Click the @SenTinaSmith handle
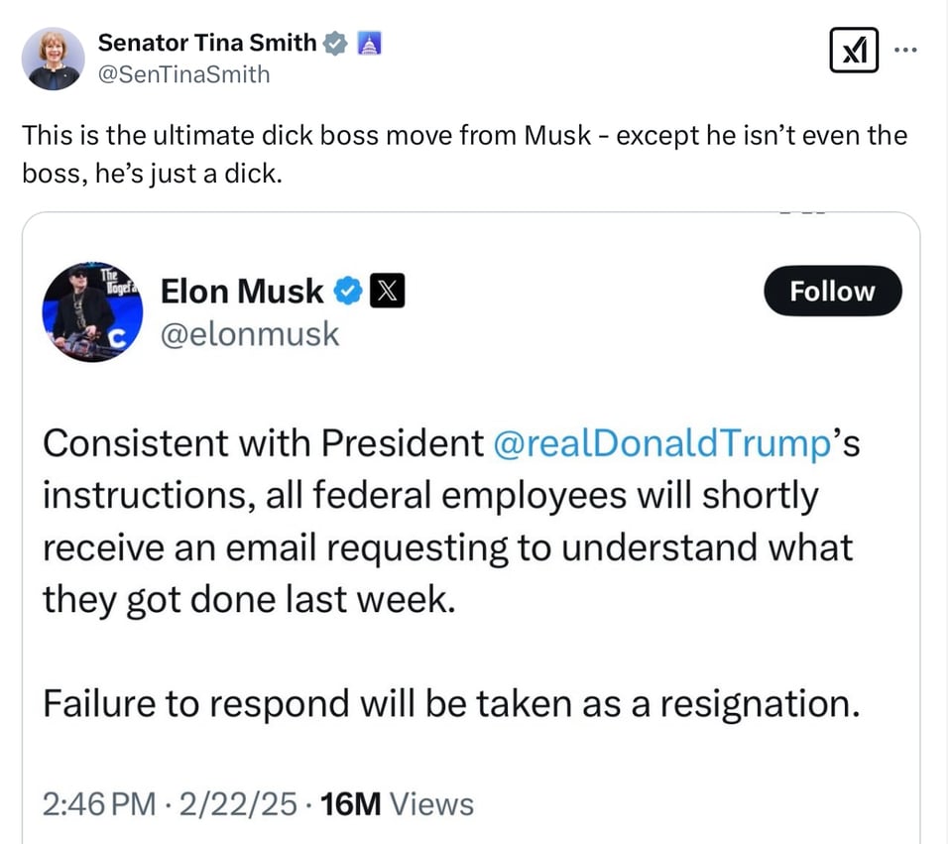Screen dimensions: 952x844 tap(183, 74)
